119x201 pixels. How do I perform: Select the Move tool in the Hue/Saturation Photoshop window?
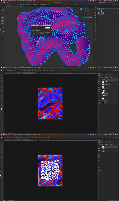(x=1, y=74)
